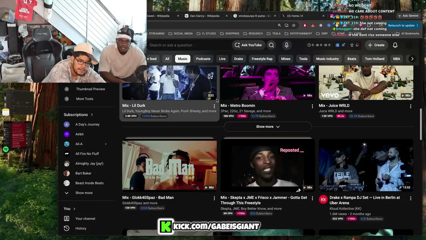
Task: Switch to the Dan Clancy - Wikipedia tab
Action: point(204,16)
